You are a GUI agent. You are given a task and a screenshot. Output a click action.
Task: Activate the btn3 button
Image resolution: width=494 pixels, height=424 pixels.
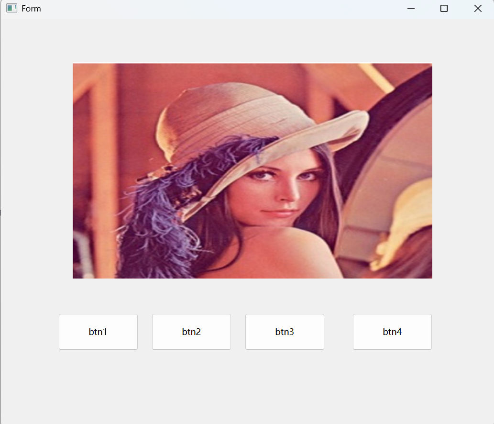[285, 332]
